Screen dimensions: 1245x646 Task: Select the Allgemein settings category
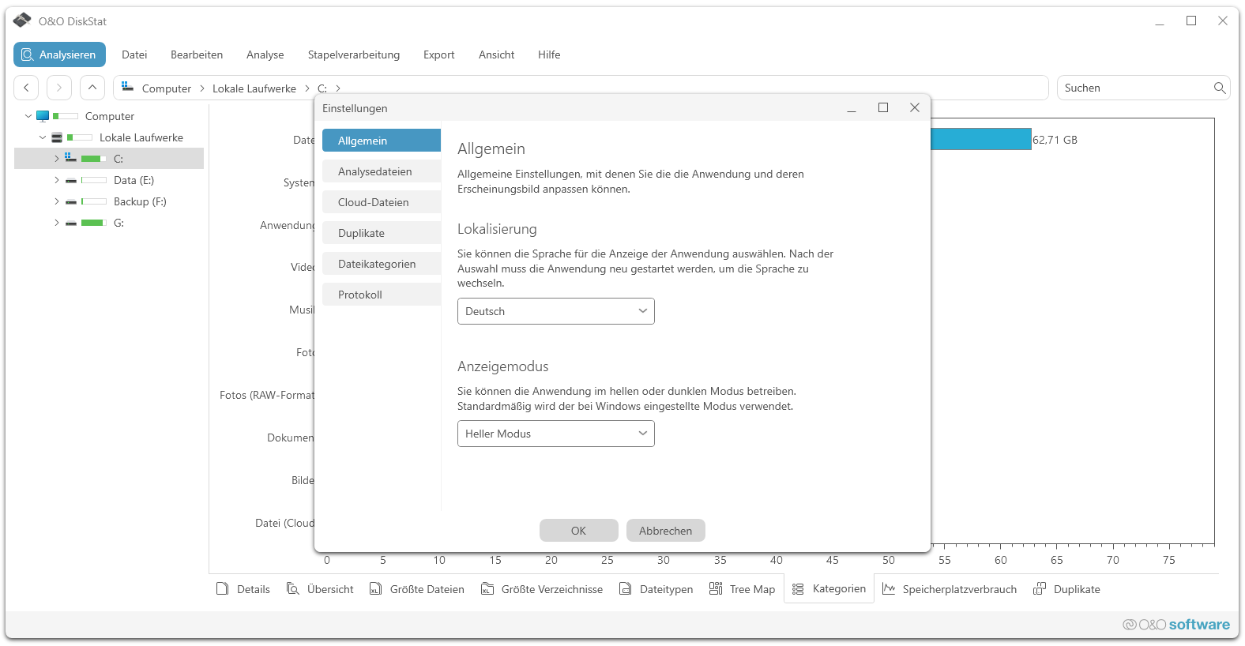tap(382, 141)
